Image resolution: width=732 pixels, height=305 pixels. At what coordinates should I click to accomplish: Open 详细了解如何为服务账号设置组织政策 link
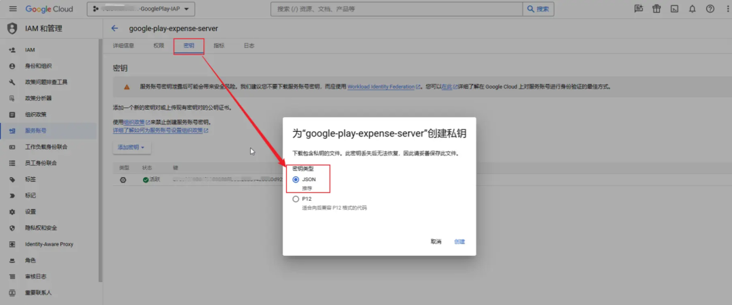pos(160,131)
